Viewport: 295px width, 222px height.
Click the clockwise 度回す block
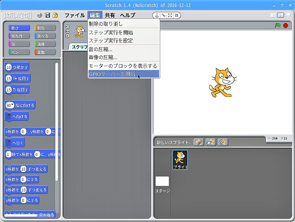18,78
